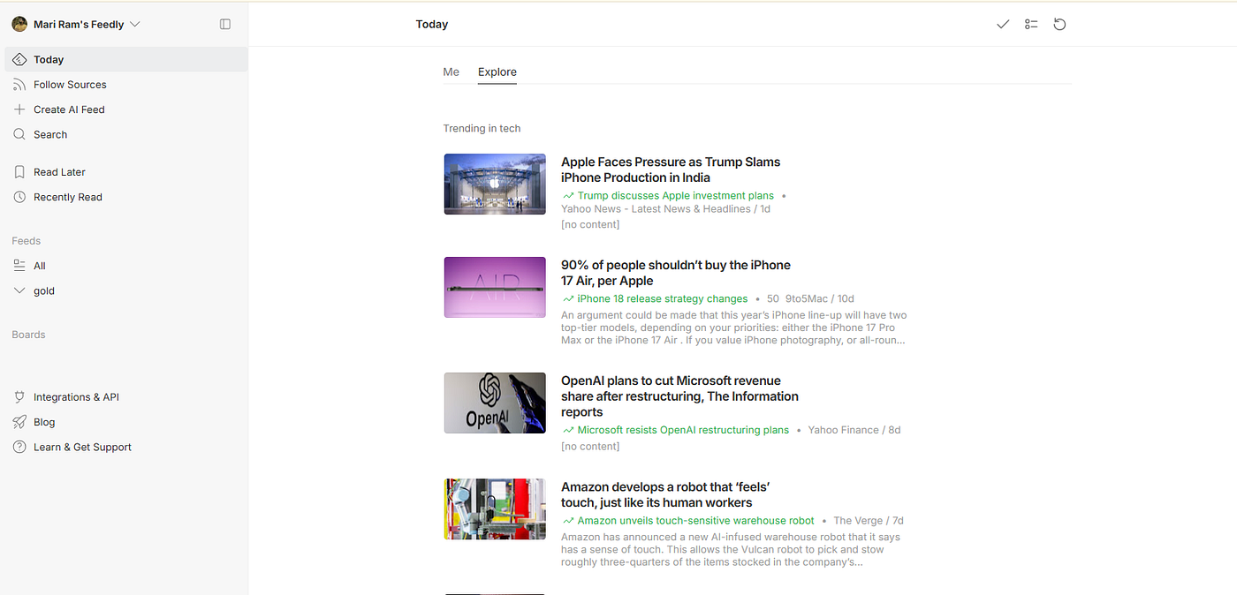Click the plus icon beside Create AI Feed
This screenshot has width=1237, height=595.
pos(19,109)
